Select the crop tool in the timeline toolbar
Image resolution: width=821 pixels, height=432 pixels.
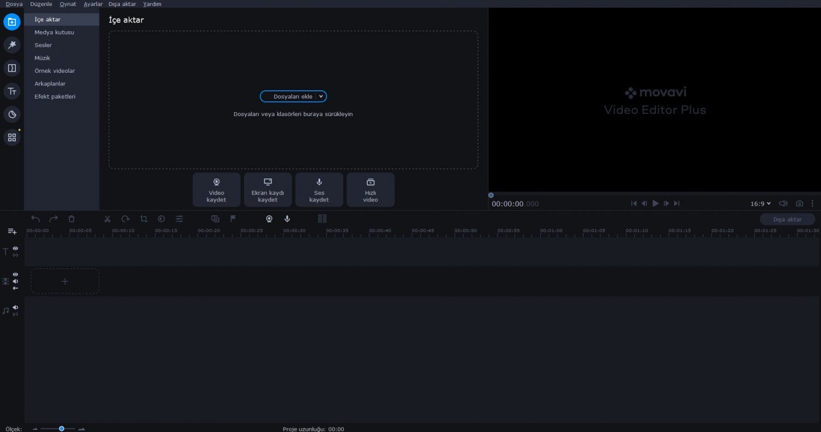[x=143, y=219]
